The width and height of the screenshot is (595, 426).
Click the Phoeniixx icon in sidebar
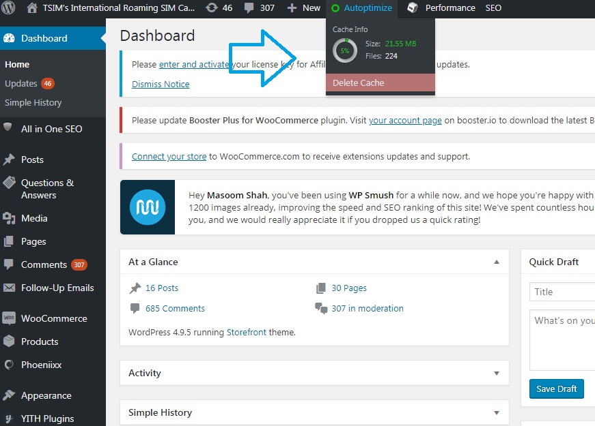click(x=9, y=364)
